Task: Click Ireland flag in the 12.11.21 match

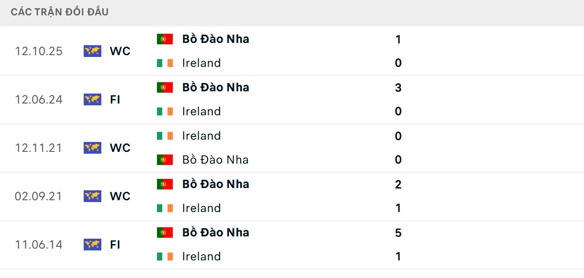Action: (x=165, y=136)
